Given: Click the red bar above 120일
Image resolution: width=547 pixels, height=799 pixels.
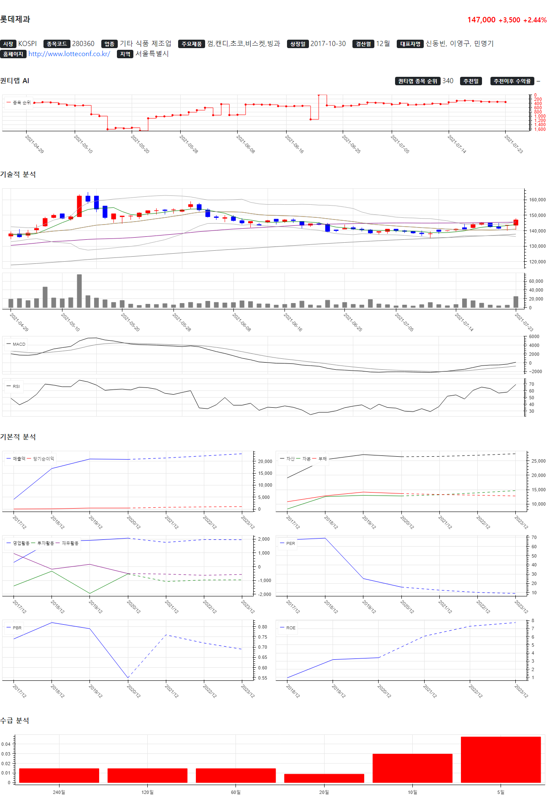Looking at the screenshot, I should [x=147, y=776].
